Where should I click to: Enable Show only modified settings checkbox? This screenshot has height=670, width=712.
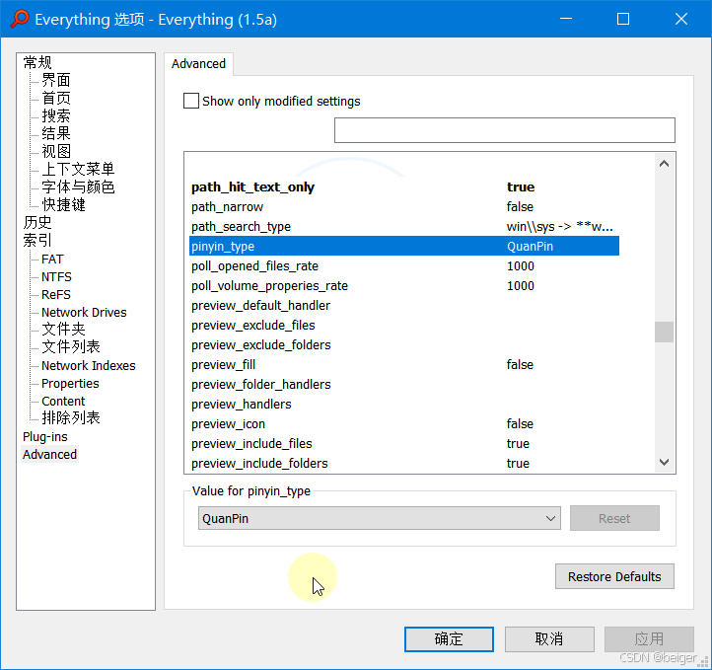click(191, 101)
